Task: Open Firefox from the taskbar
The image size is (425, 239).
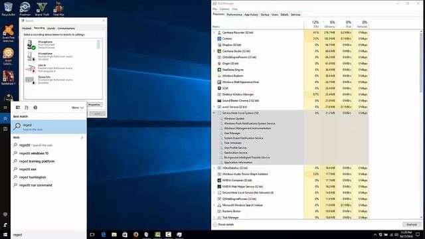Action: click(x=135, y=234)
